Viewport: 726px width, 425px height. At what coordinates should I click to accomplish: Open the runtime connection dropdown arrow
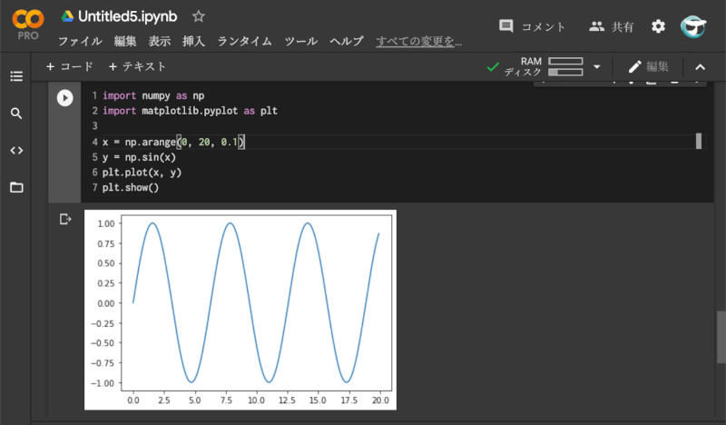coord(597,67)
